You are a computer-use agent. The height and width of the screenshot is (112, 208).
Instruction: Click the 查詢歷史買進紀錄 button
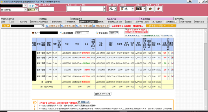[151, 36]
